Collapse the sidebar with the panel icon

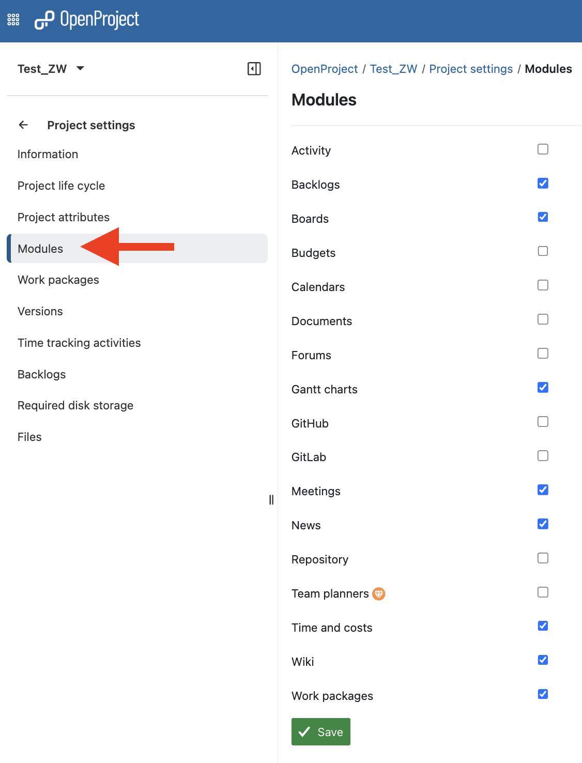tap(254, 69)
